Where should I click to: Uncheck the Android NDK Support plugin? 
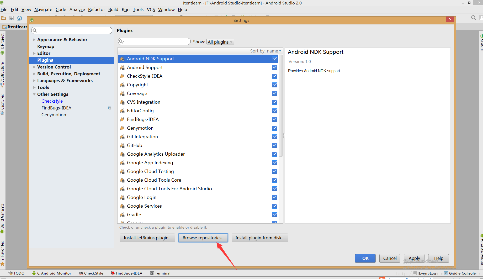pyautogui.click(x=275, y=59)
